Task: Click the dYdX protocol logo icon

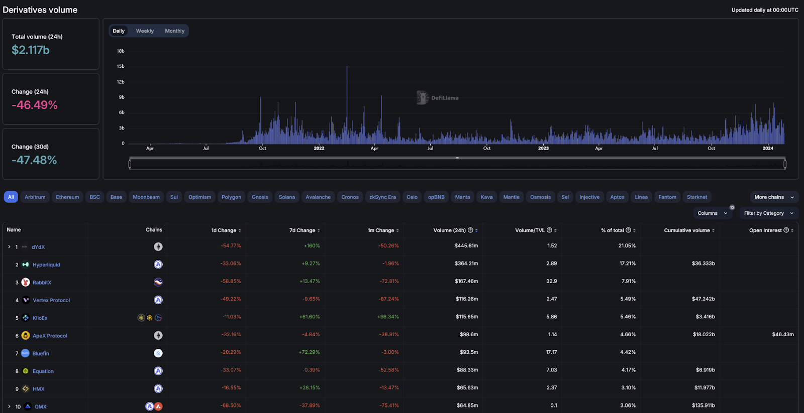Action: click(25, 247)
